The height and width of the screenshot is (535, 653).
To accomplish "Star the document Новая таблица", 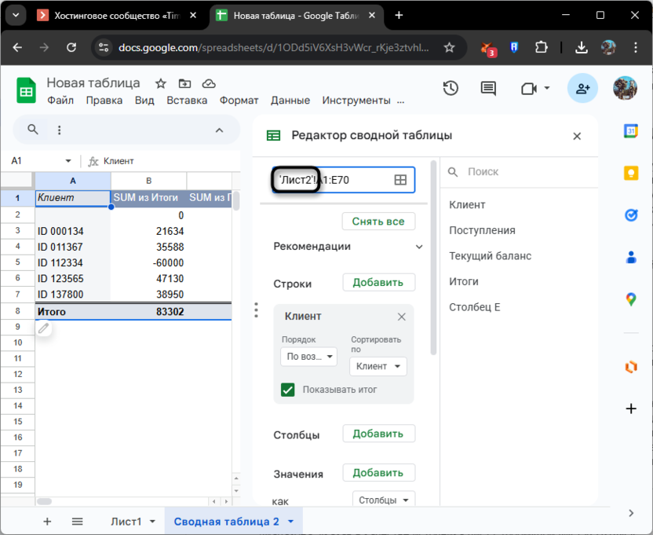I will 161,83.
